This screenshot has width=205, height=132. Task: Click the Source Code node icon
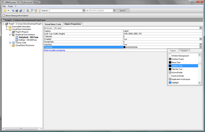pos(13,43)
